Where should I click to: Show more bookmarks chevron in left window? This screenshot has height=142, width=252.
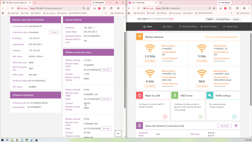106,13
